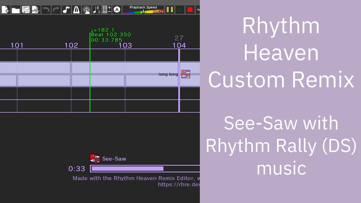Pause remix playback
The width and height of the screenshot is (361, 203).
[x=170, y=10]
